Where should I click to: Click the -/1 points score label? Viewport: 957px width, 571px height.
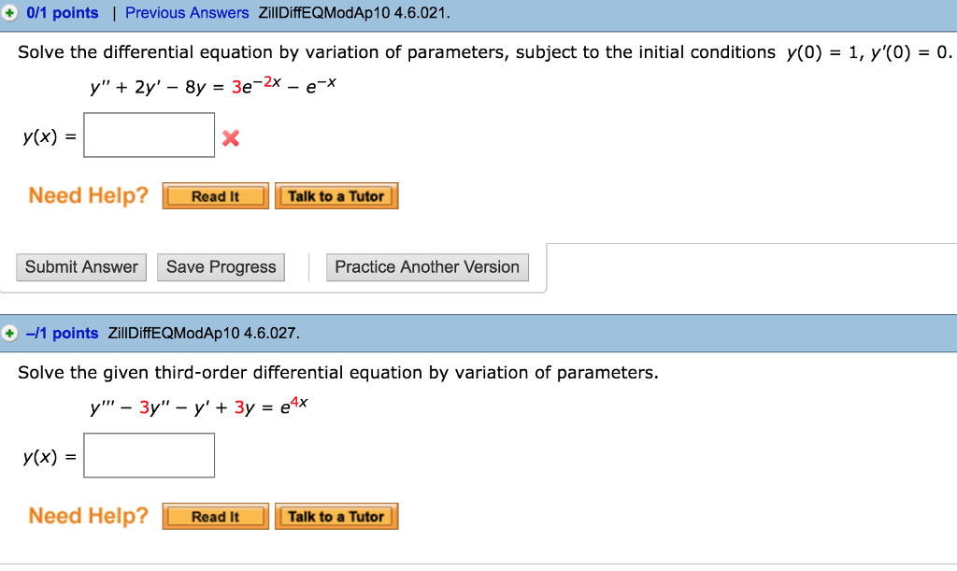click(63, 333)
